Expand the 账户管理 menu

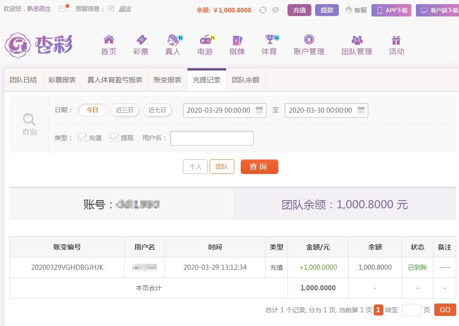[x=309, y=45]
